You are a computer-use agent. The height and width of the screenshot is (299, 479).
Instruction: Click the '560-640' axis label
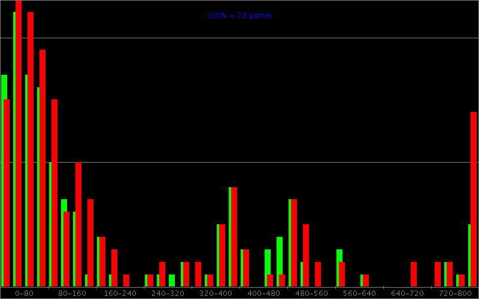[x=360, y=294]
